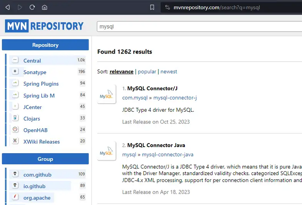
Task: Filter results by Central repository
Action: [32, 61]
